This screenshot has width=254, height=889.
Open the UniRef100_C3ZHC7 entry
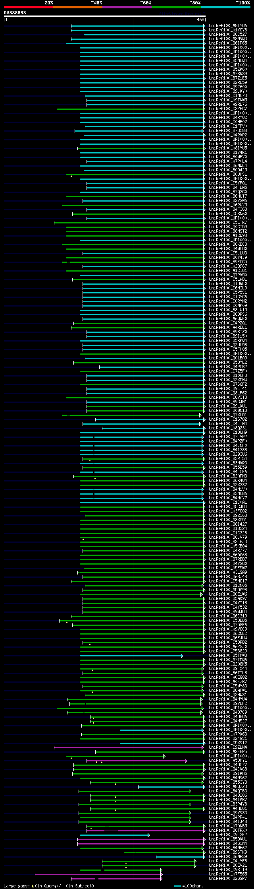point(228,109)
